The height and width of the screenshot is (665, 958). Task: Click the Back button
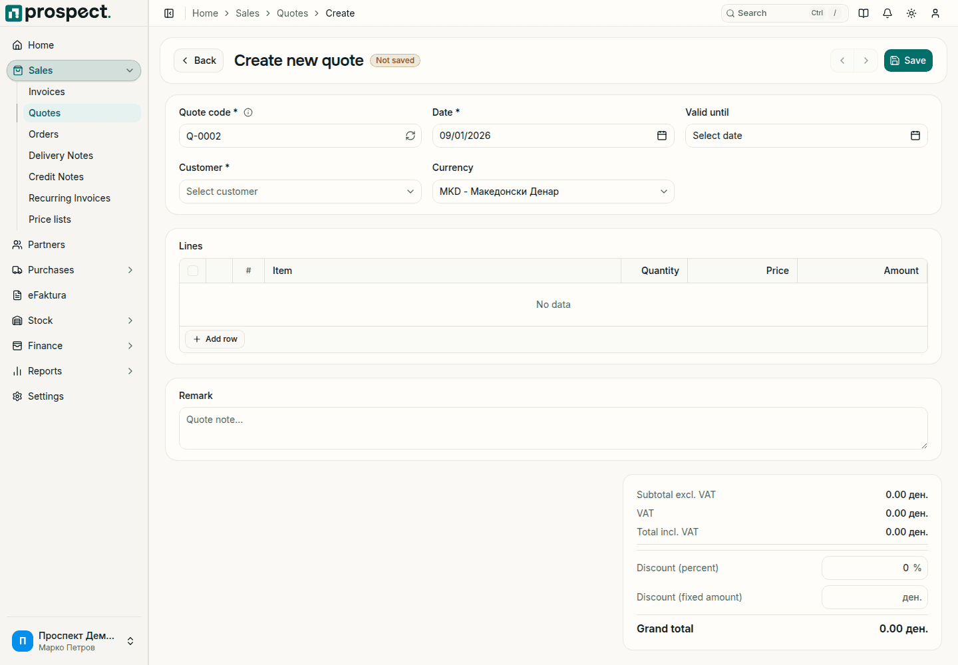pos(198,61)
